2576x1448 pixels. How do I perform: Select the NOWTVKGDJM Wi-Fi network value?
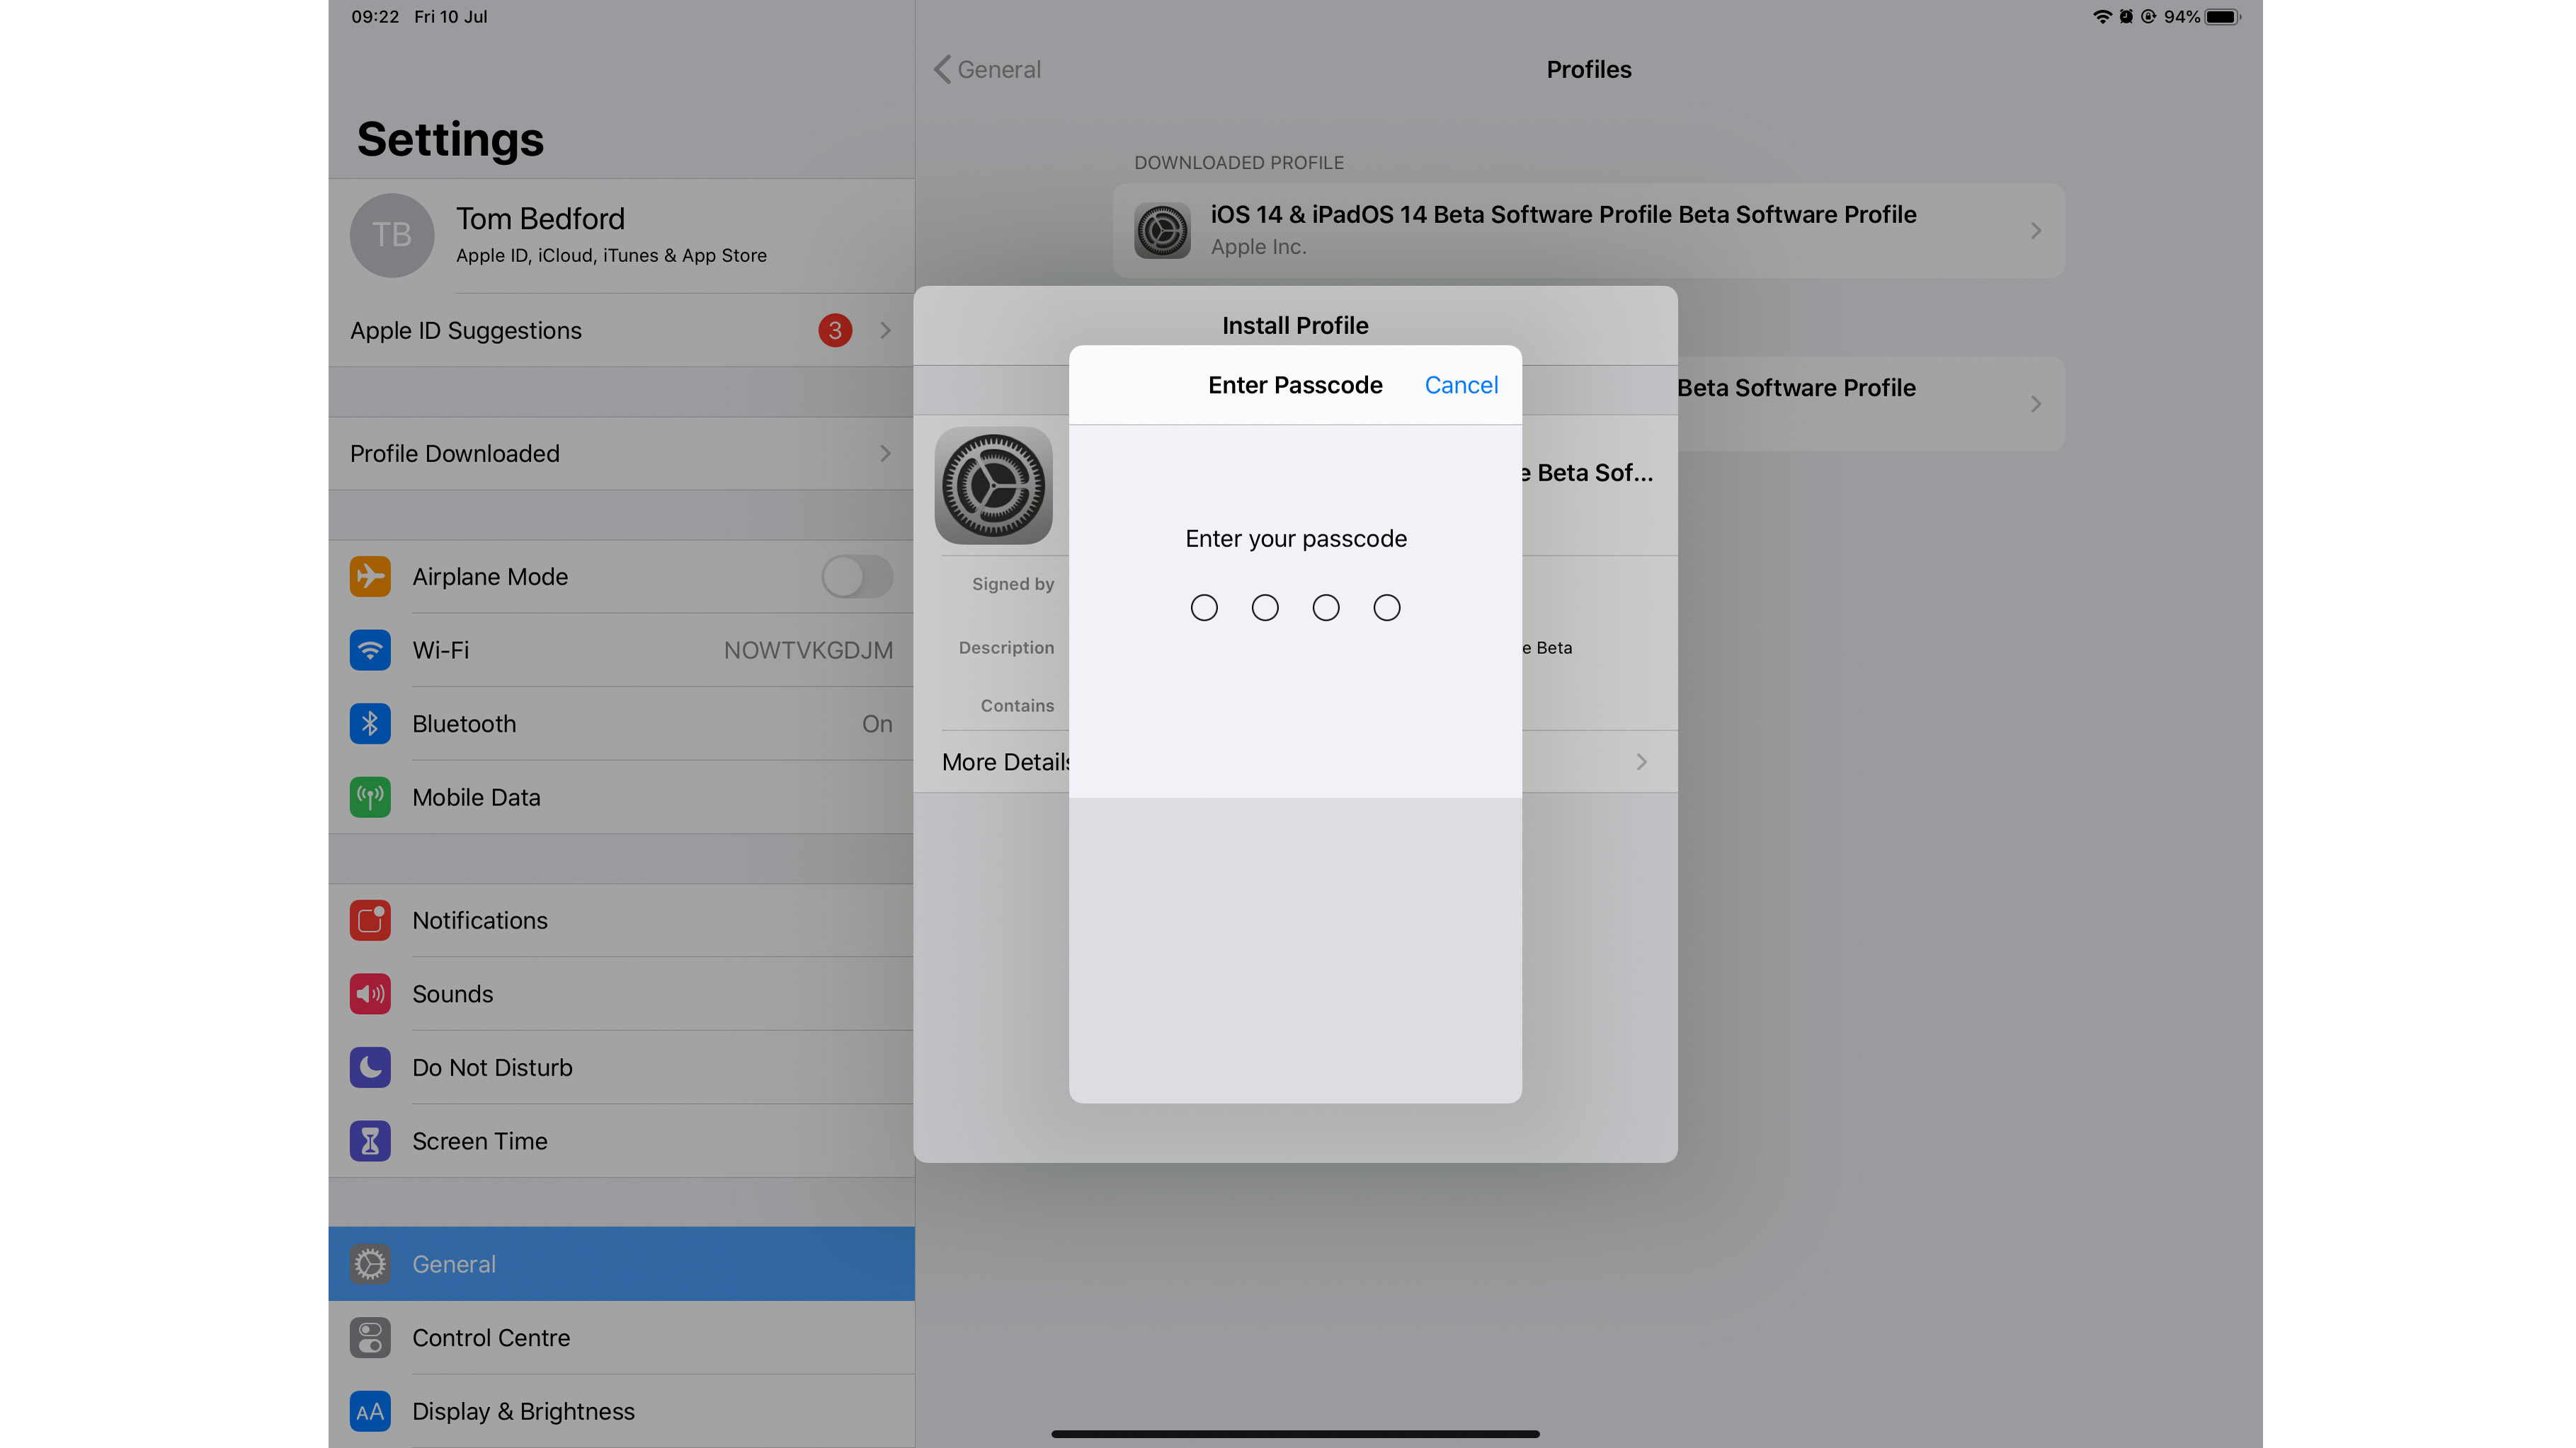(x=808, y=650)
